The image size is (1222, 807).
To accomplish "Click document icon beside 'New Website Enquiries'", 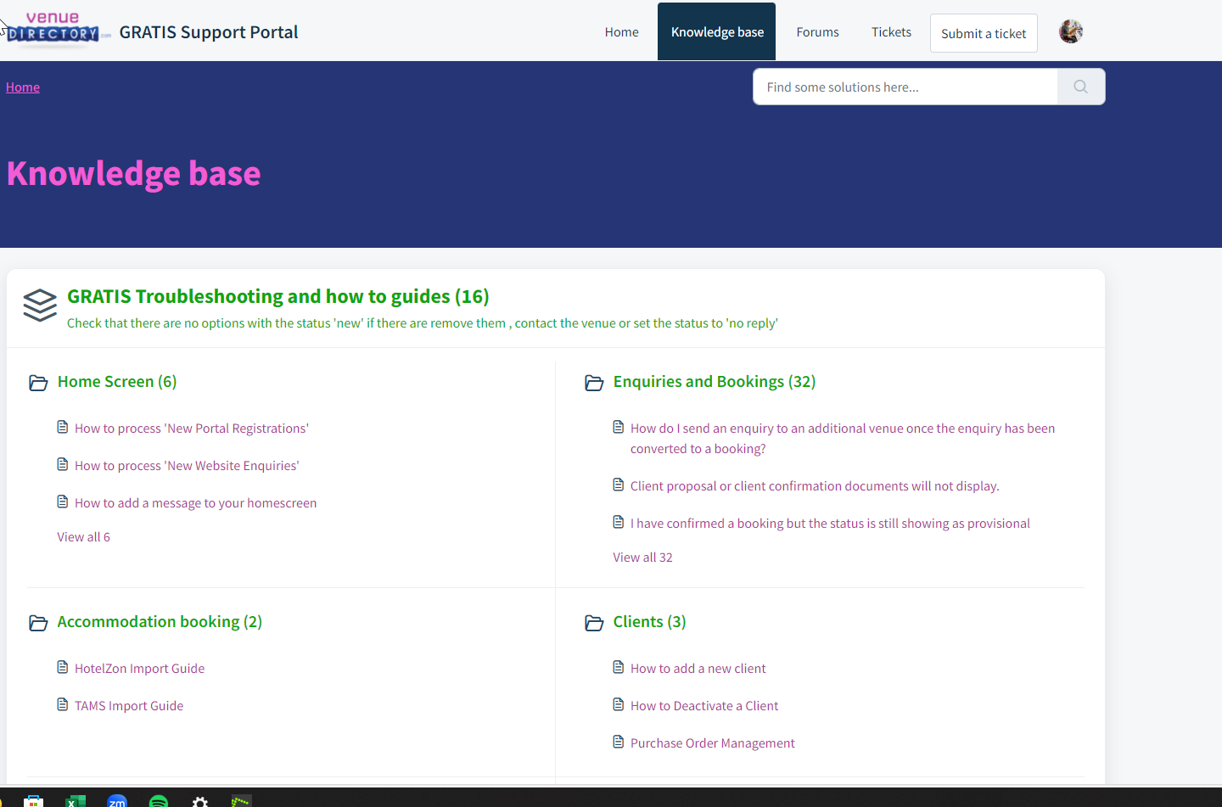I will pyautogui.click(x=63, y=464).
